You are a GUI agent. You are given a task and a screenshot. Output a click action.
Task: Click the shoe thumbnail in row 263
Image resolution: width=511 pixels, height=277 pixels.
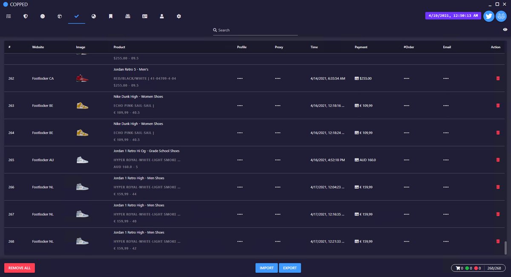[x=82, y=105]
